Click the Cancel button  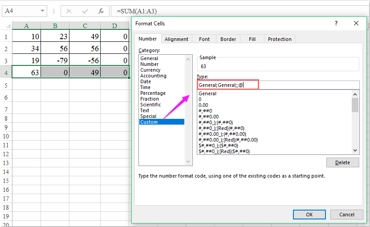[347, 214]
